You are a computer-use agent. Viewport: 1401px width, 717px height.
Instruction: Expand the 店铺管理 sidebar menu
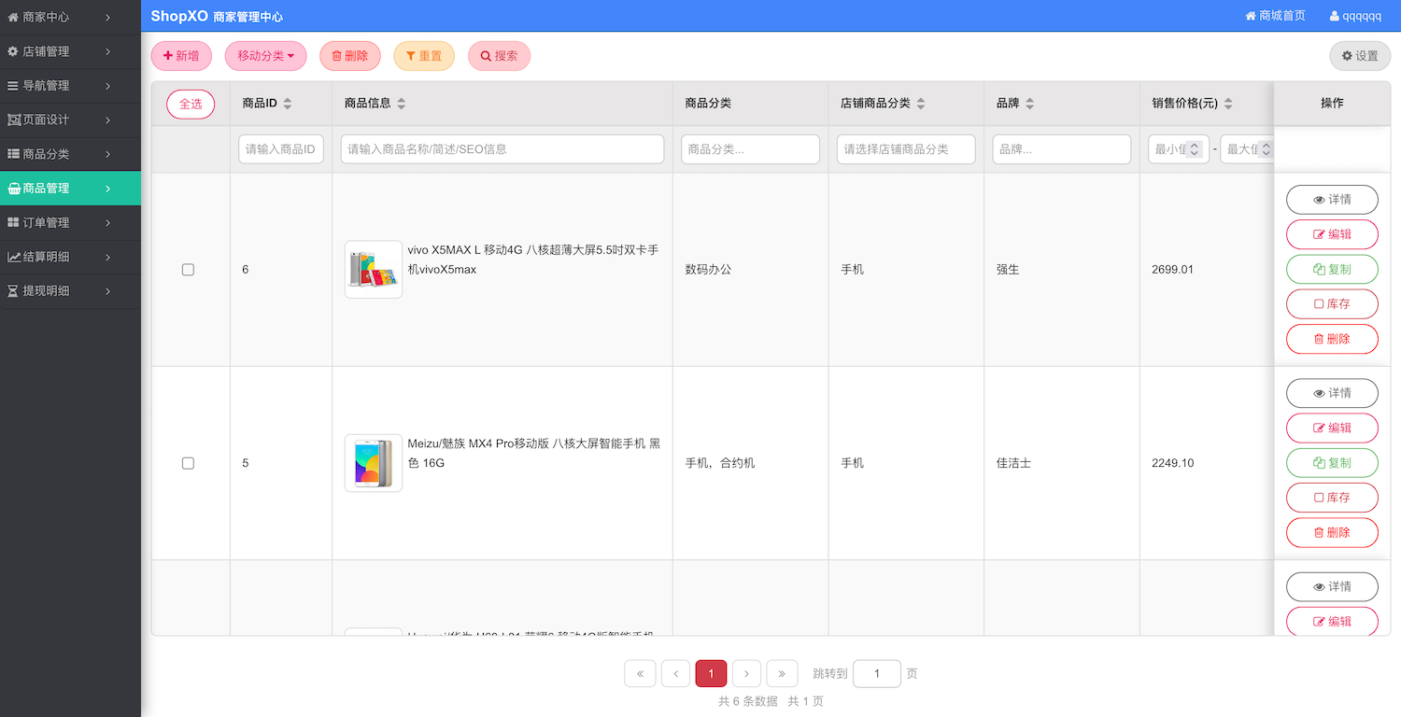tap(70, 51)
